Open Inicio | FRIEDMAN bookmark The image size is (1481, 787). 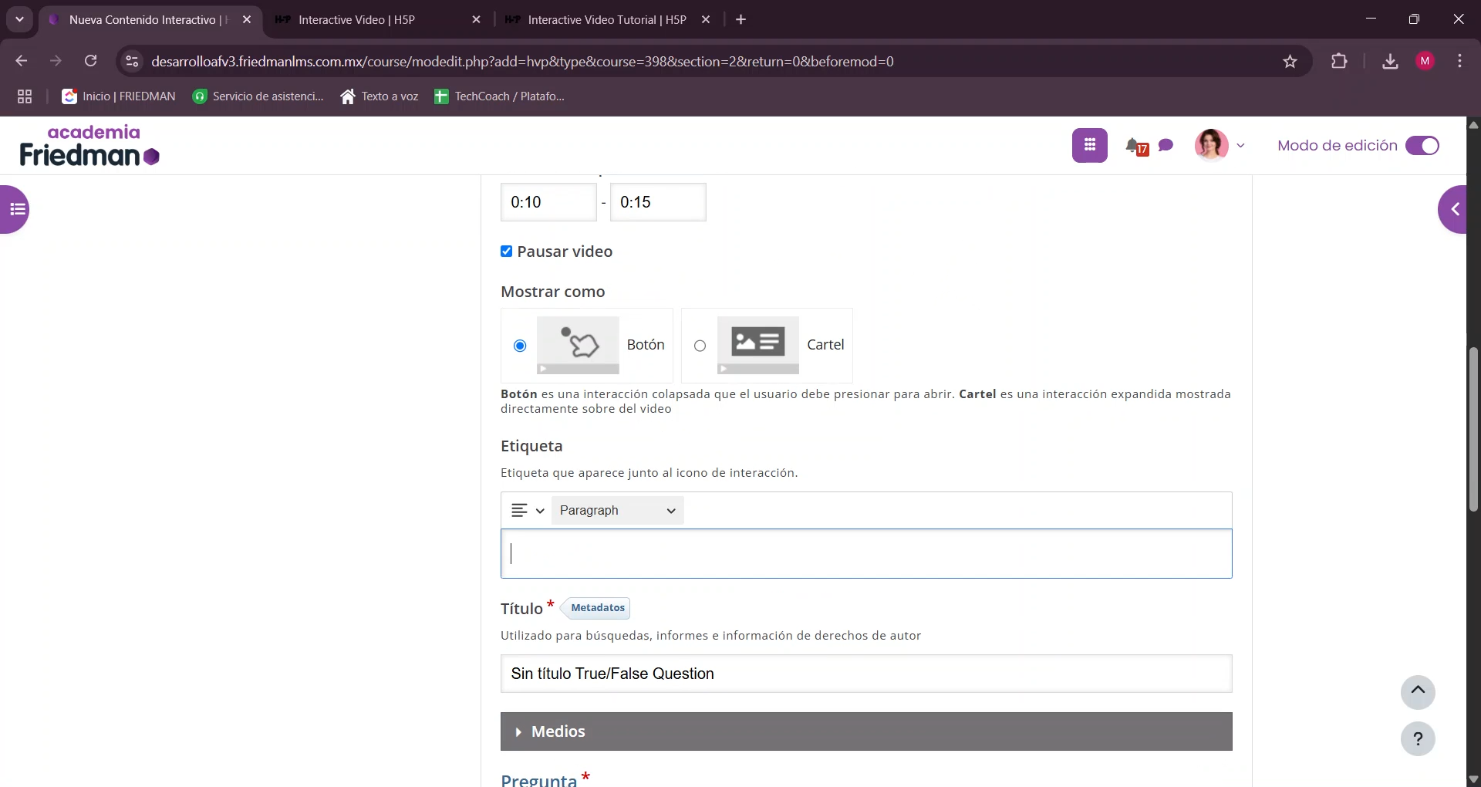point(119,96)
